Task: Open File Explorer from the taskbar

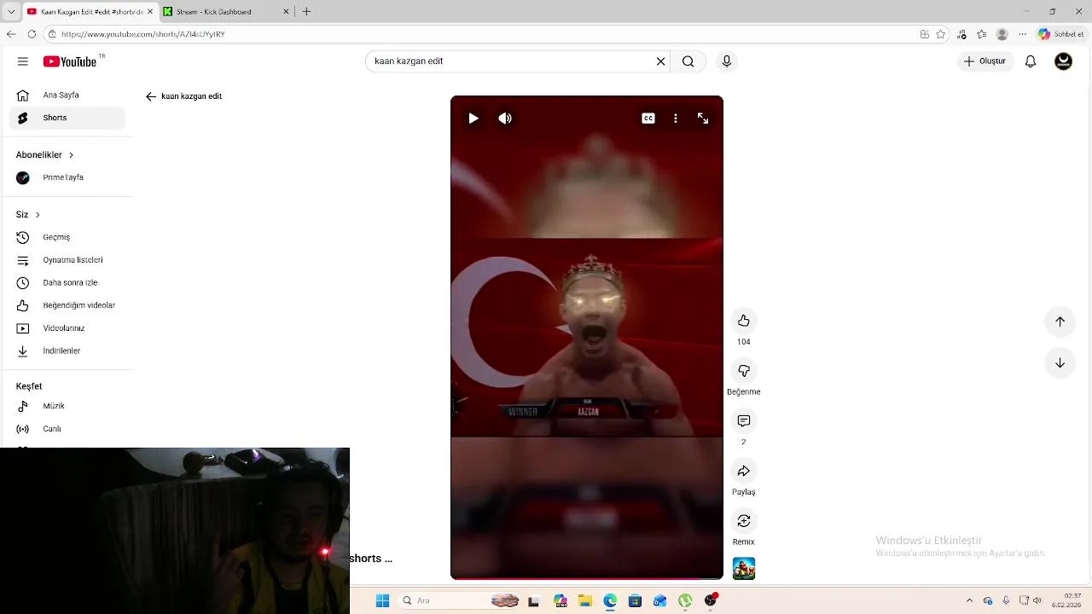Action: [x=585, y=600]
